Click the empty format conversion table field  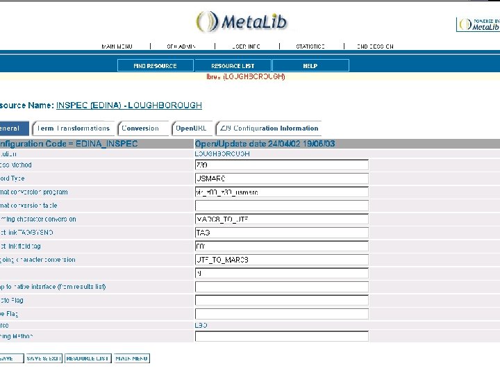click(x=281, y=206)
